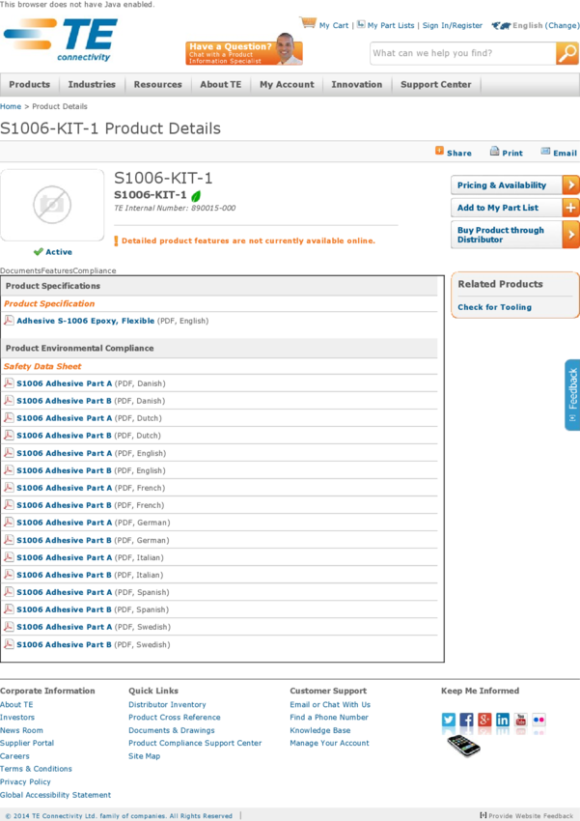Switch to the Features tab

point(57,270)
